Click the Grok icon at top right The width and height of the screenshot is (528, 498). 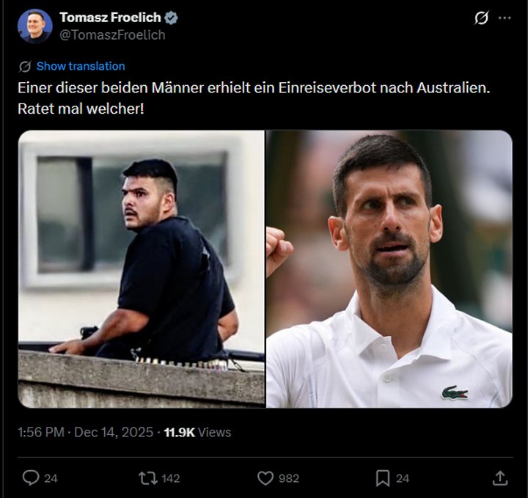tap(482, 18)
